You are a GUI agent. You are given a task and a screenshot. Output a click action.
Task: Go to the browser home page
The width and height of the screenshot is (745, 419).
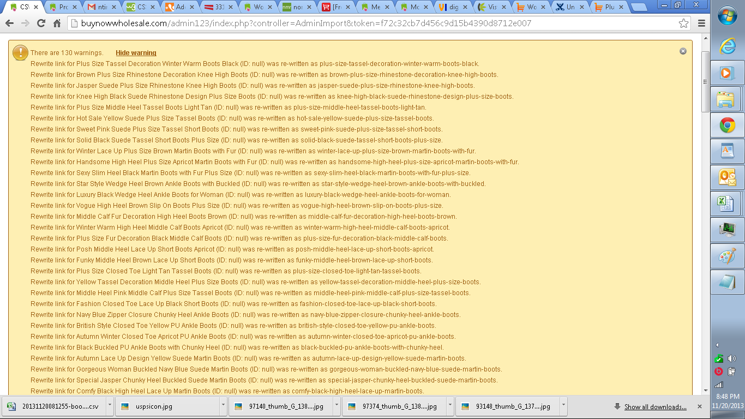57,23
